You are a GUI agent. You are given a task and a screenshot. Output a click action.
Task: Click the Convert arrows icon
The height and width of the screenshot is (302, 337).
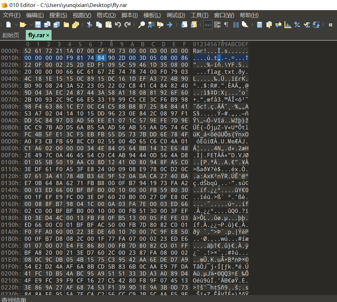click(x=278, y=25)
